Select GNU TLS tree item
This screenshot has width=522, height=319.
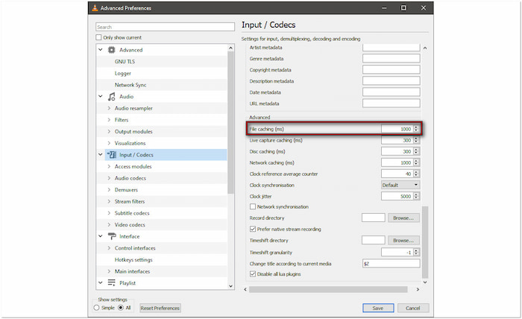click(125, 62)
